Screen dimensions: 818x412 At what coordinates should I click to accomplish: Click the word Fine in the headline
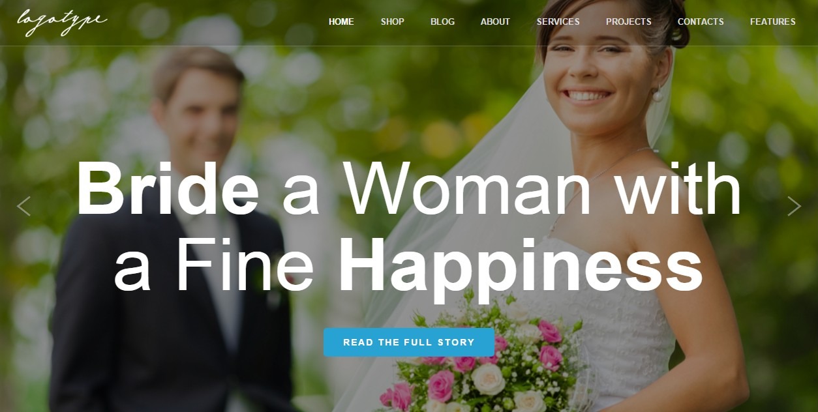click(x=245, y=266)
